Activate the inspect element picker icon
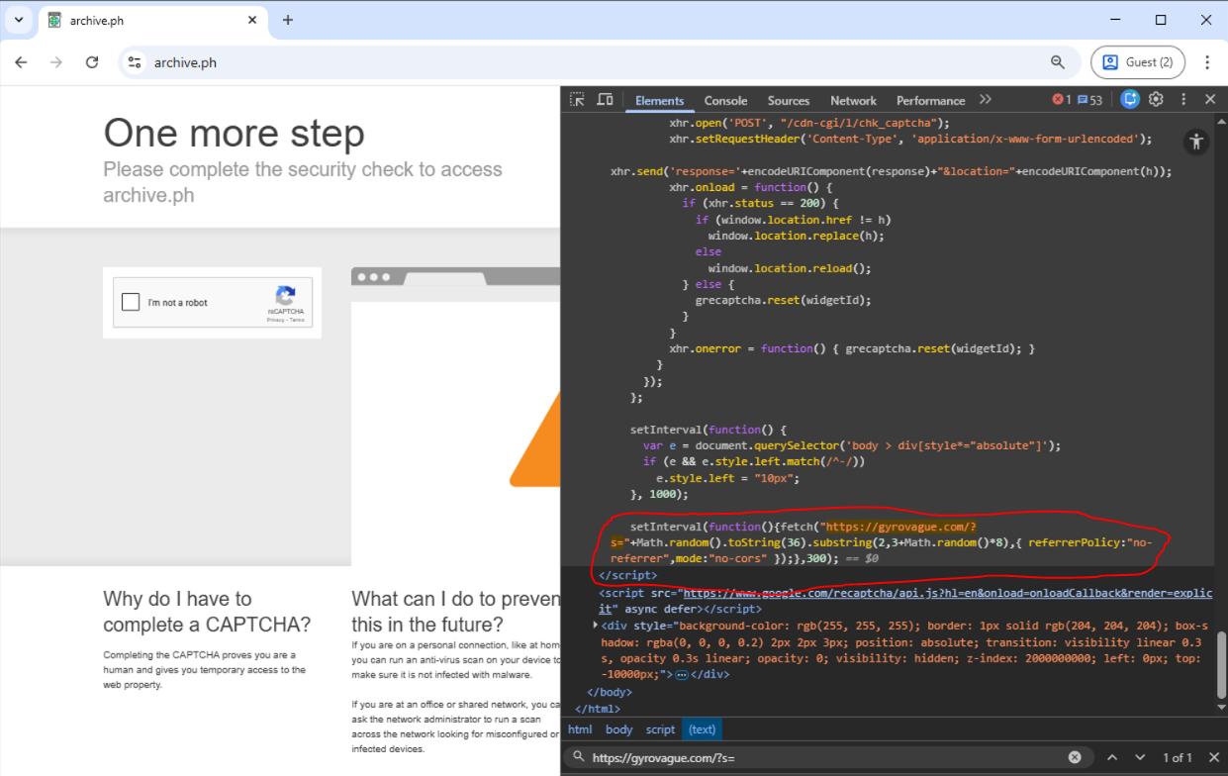Viewport: 1228px width, 776px height. (578, 100)
